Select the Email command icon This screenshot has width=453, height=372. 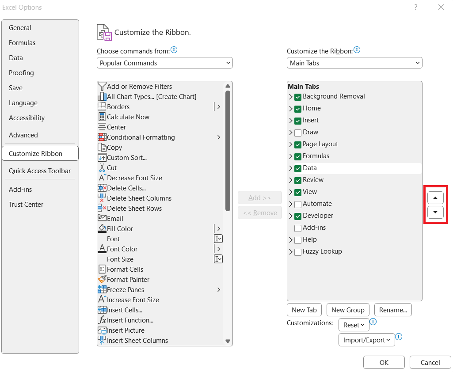point(102,217)
